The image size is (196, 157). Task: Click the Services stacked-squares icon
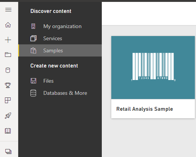33,38
